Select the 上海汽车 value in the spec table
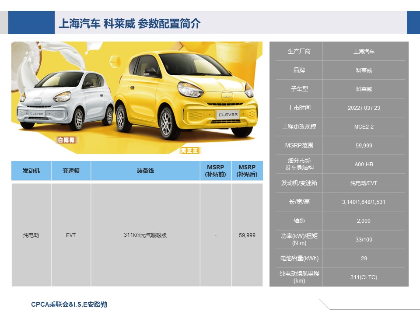Viewport: 420px width, 315px height. (x=364, y=52)
